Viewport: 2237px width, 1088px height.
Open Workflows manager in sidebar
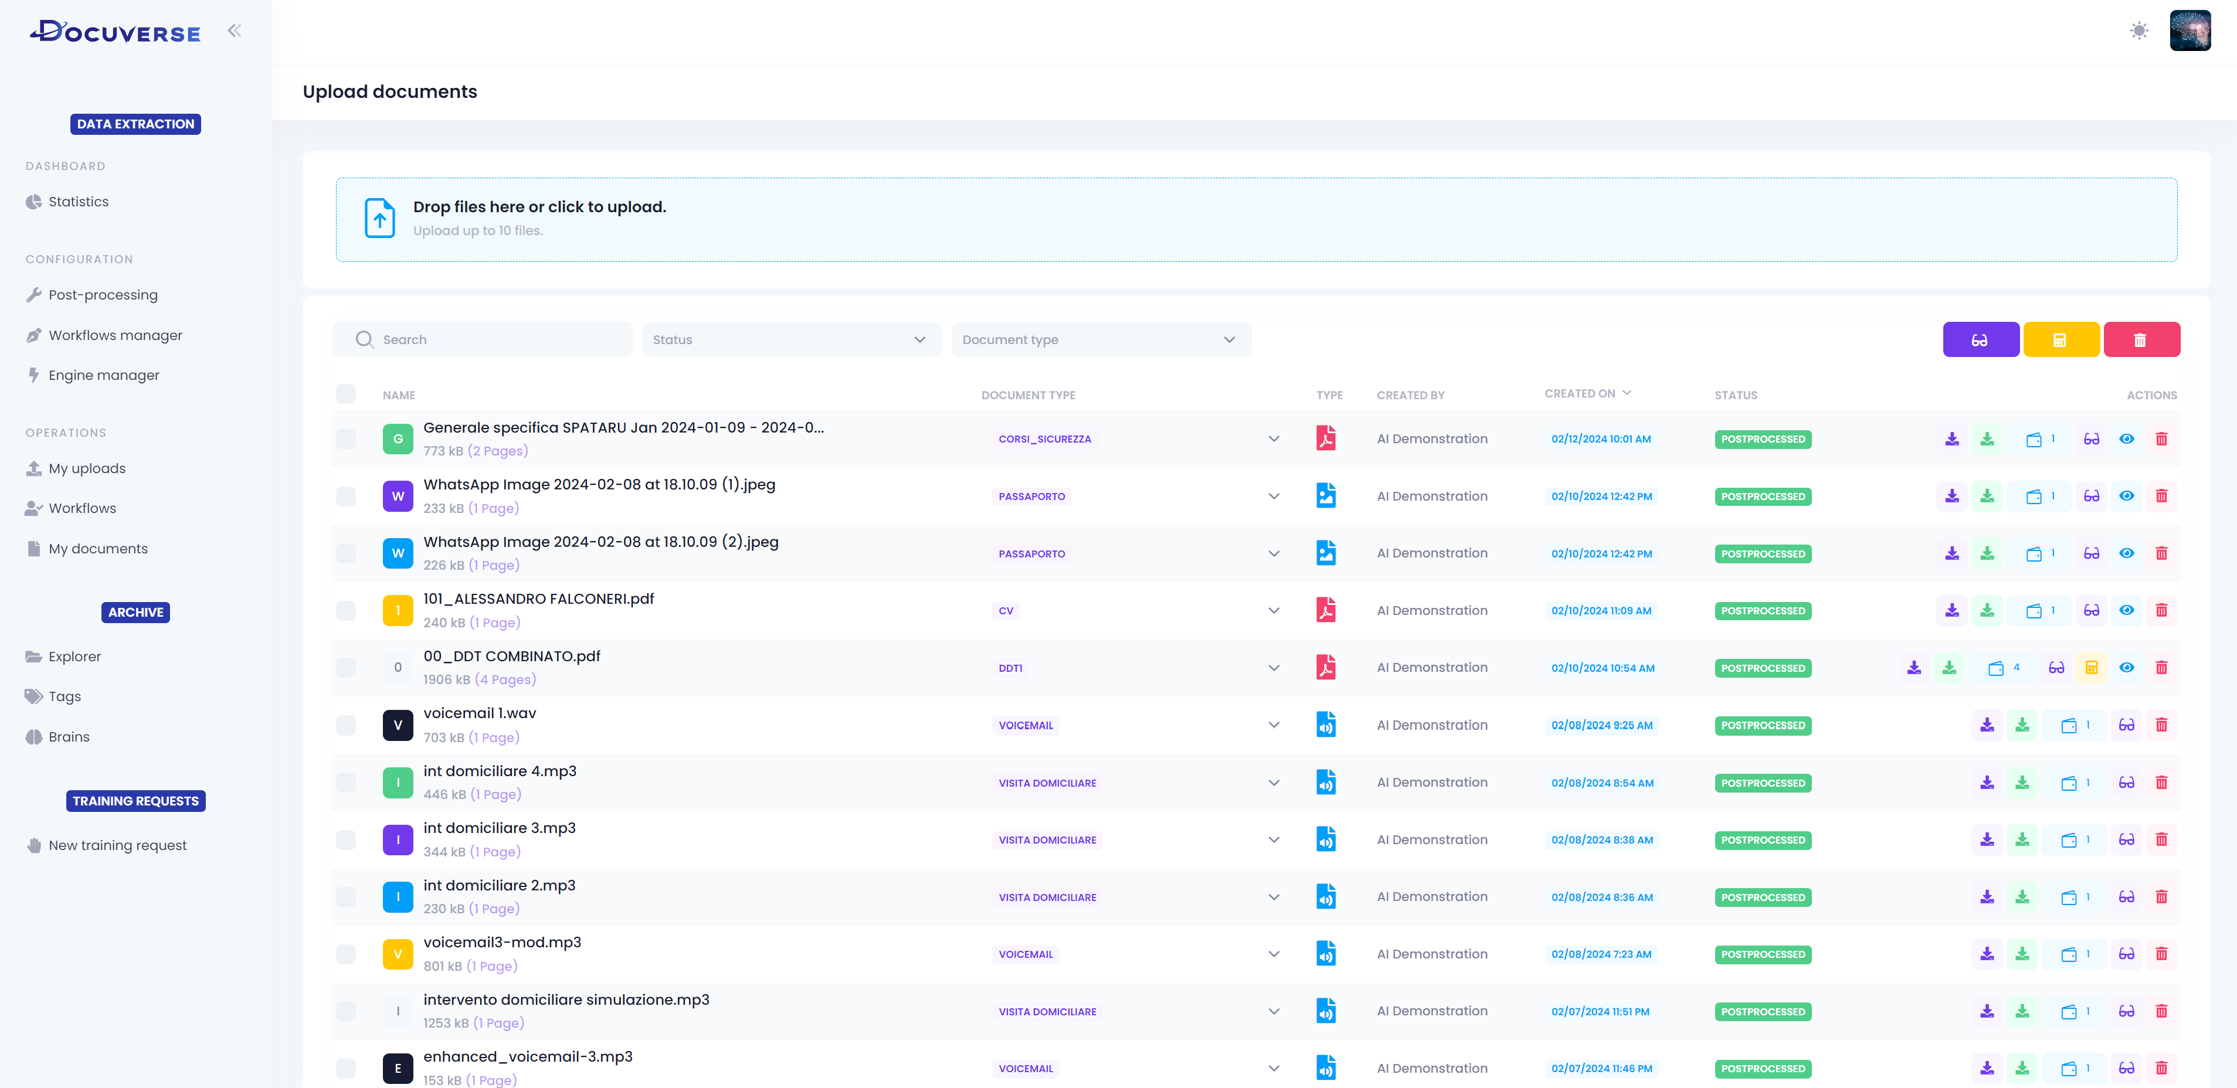pos(114,335)
